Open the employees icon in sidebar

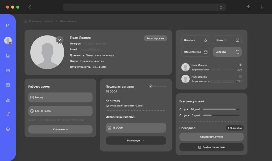click(x=8, y=100)
